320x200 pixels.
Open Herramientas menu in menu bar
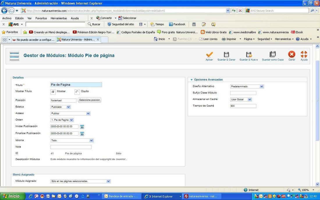(x=59, y=18)
